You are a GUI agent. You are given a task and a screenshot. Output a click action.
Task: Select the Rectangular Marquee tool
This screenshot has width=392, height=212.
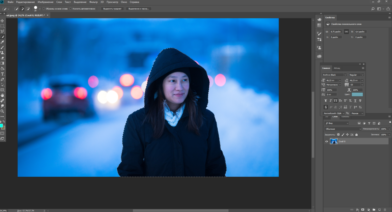coord(2,26)
